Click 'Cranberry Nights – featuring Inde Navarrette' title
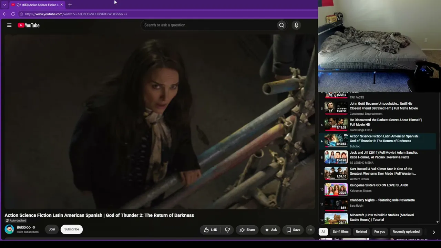 [x=382, y=200]
